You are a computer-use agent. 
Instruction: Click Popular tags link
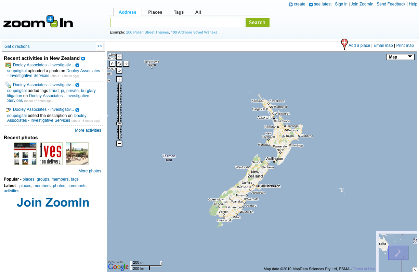point(75,179)
